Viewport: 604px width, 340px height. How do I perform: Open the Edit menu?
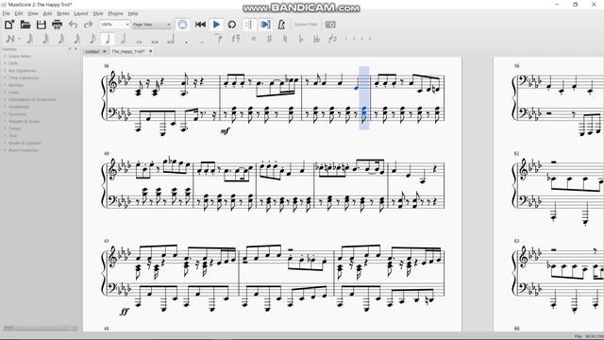[19, 13]
